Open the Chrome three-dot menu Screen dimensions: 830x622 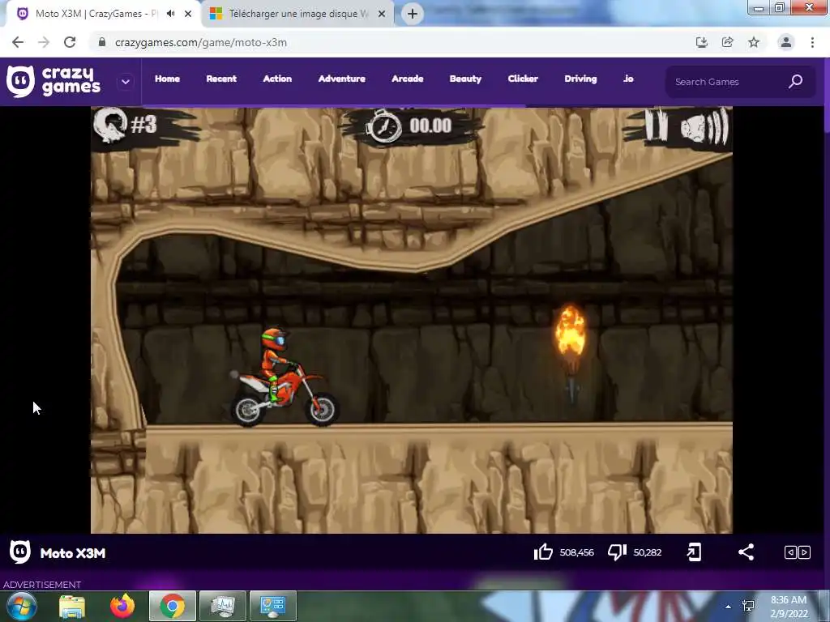tap(812, 42)
